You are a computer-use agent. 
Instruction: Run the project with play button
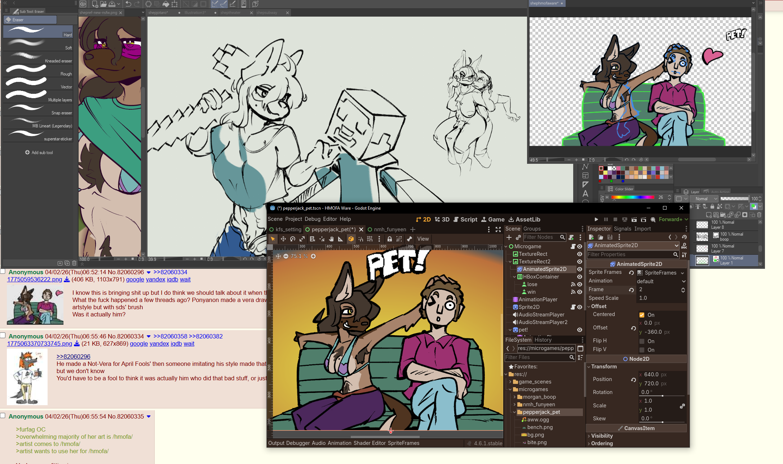596,219
